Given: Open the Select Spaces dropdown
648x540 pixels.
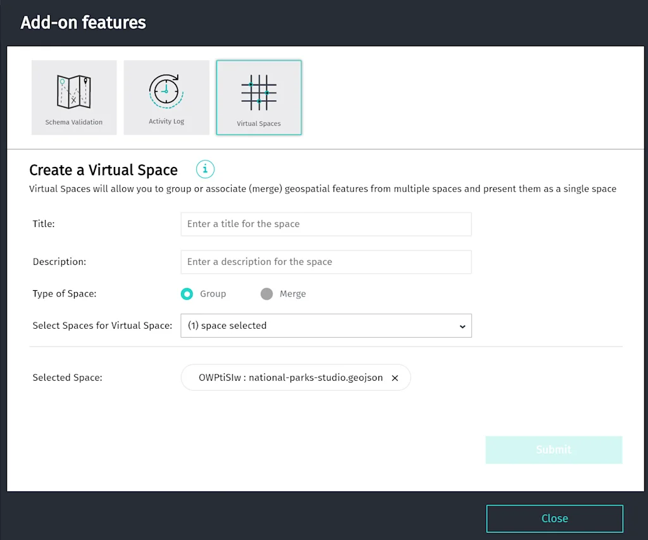Looking at the screenshot, I should tap(326, 326).
